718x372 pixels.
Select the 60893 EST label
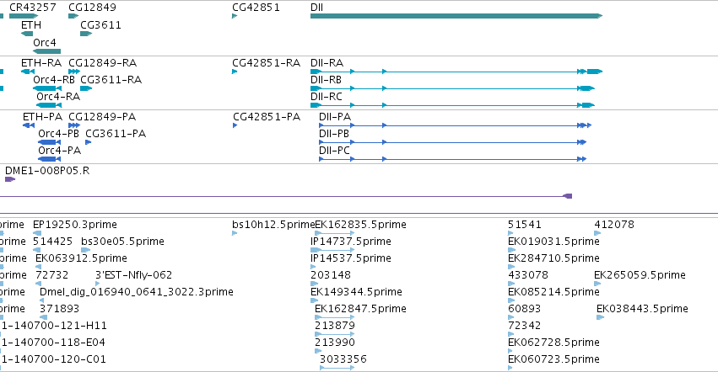(524, 309)
